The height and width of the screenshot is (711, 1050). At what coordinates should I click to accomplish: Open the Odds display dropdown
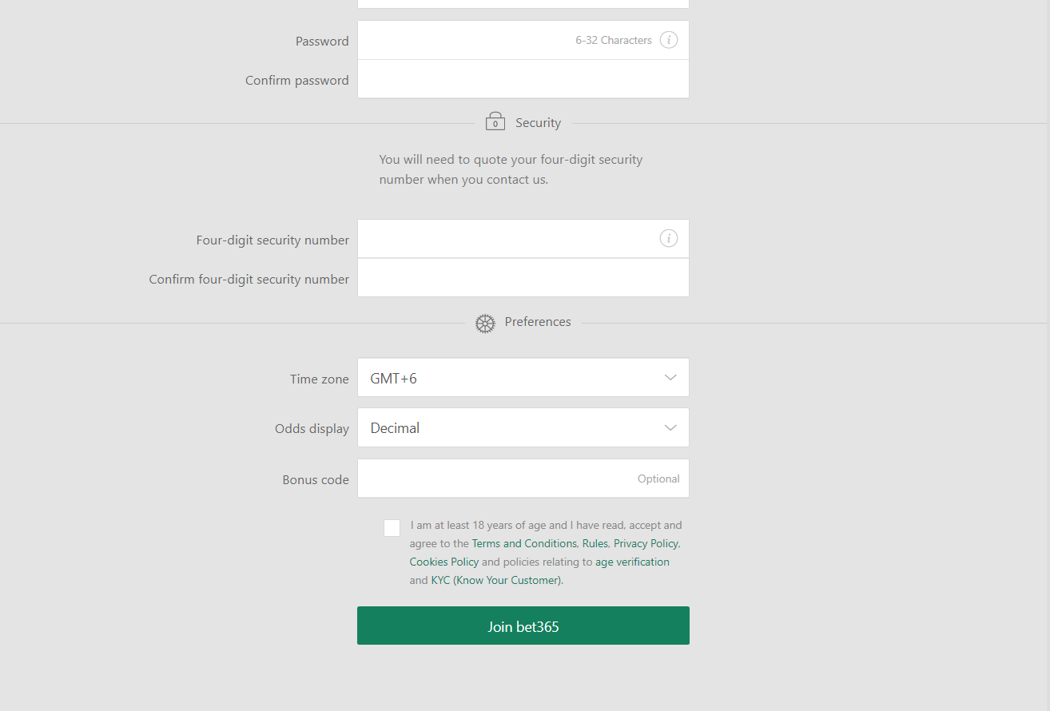(x=670, y=427)
